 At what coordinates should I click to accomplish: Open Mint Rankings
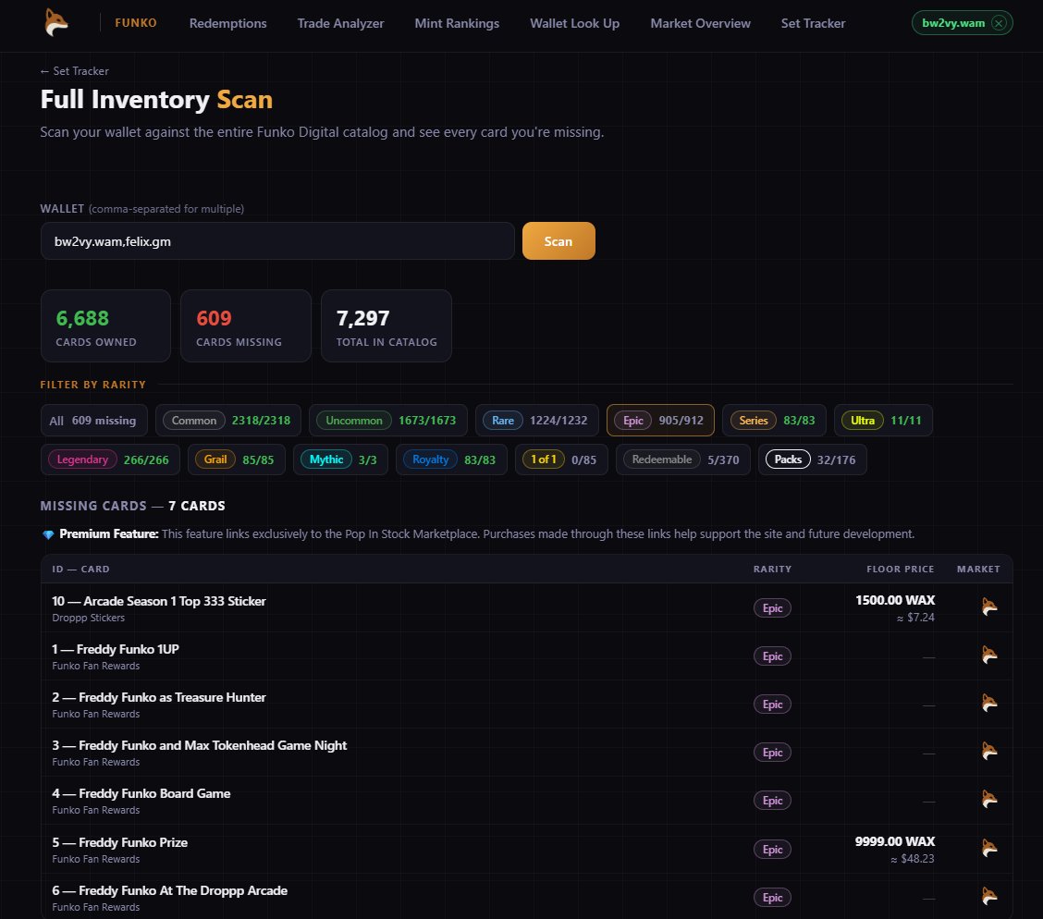[457, 23]
